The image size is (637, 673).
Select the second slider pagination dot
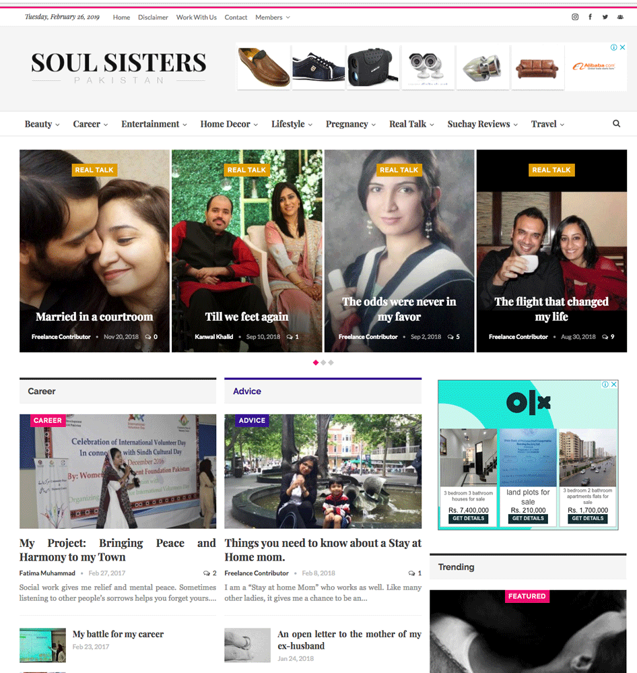tap(323, 362)
